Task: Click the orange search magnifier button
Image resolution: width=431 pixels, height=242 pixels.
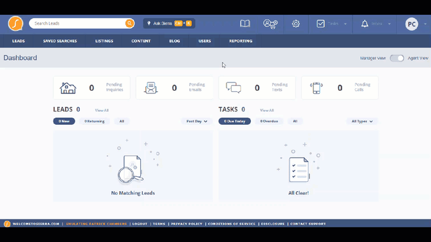Action: [x=129, y=23]
